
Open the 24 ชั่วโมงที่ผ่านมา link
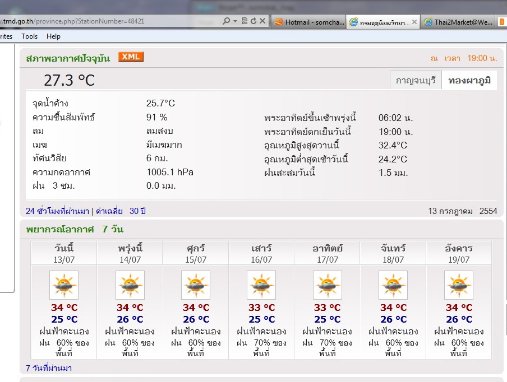[57, 211]
